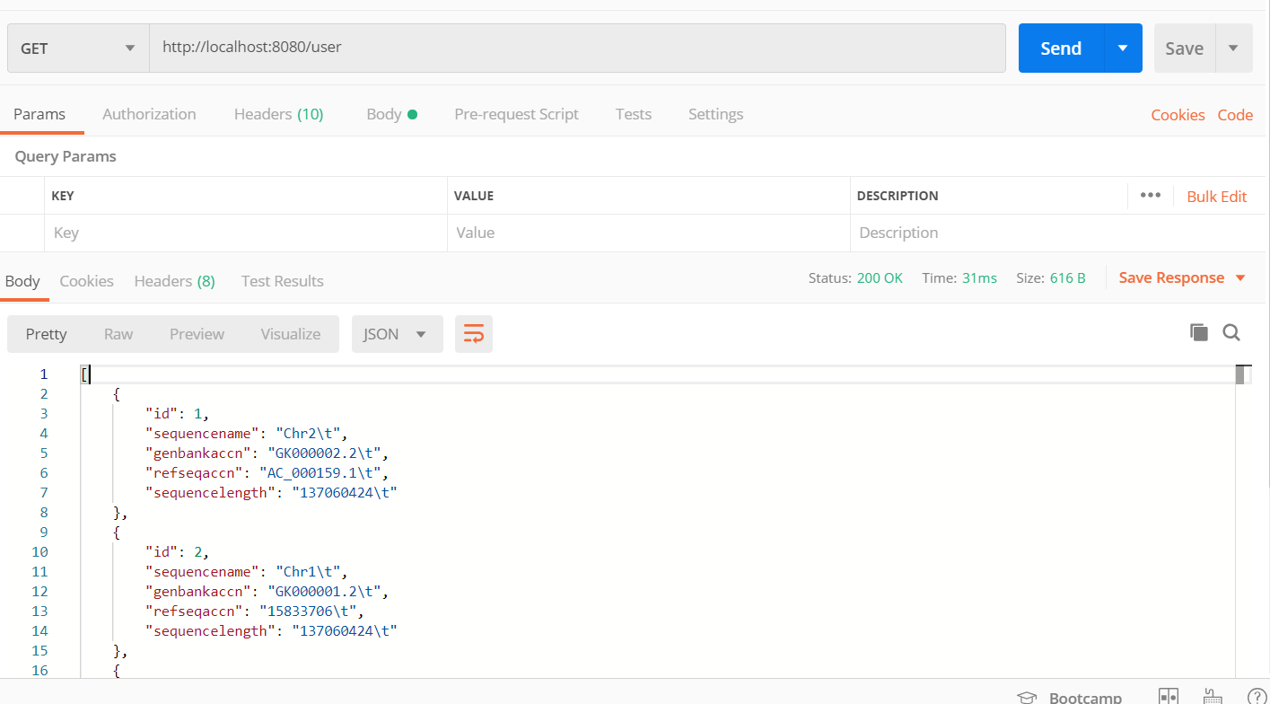Click the Save request button
Viewport: 1270px width, 704px height.
click(x=1185, y=48)
